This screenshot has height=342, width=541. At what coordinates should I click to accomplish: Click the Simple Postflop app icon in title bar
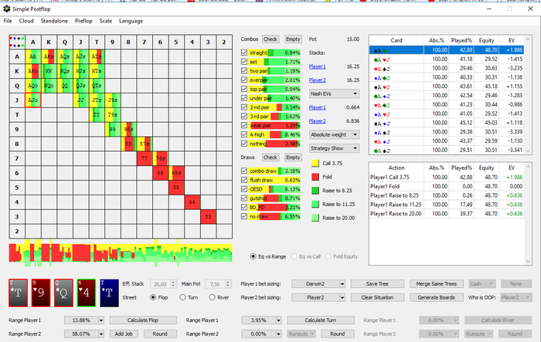point(6,8)
